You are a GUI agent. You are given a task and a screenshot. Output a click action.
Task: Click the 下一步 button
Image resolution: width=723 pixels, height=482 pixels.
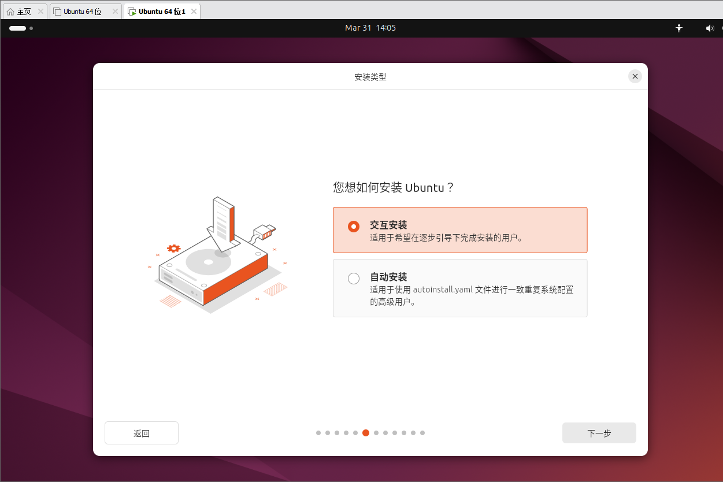(599, 433)
